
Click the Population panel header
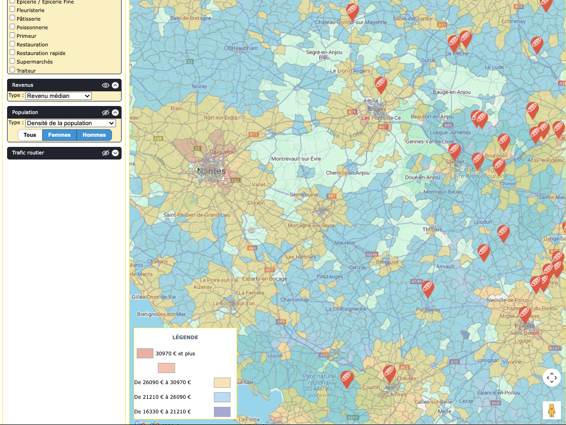[x=64, y=112]
